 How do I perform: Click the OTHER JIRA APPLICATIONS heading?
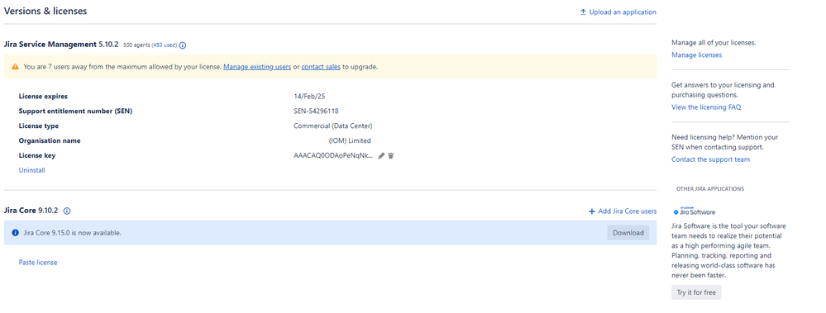click(710, 189)
